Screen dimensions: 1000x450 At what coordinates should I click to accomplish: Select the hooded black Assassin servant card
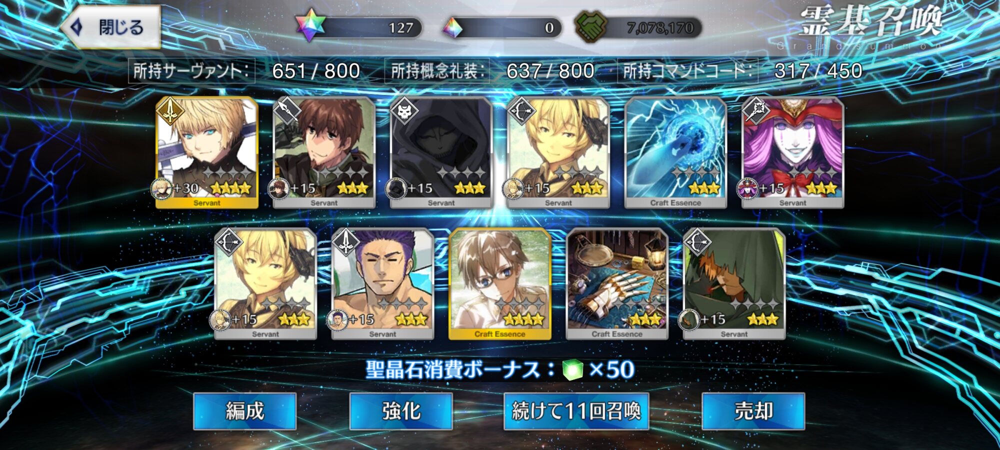(x=441, y=152)
